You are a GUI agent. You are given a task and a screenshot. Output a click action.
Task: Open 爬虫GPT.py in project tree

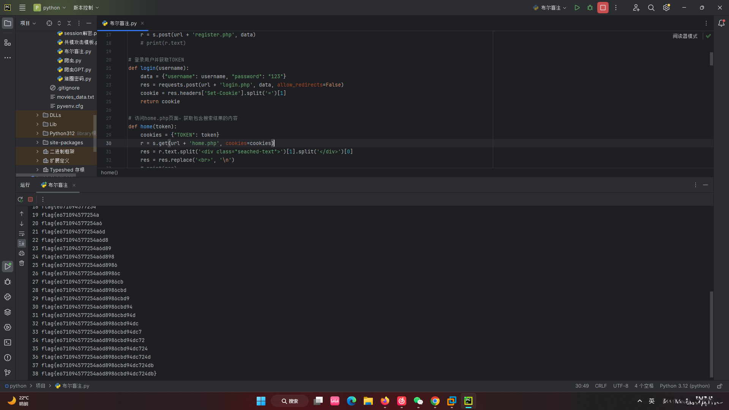[77, 69]
